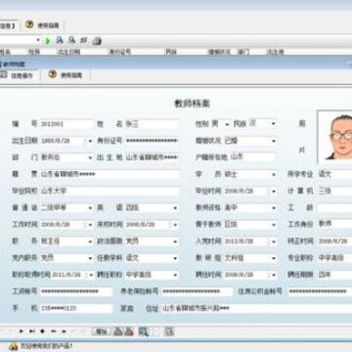The image size is (352, 352).
Task: Click the 毕业院校 field showing 山东大学
Action: point(110,192)
